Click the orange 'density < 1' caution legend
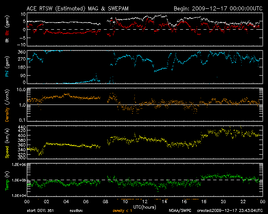 tap(122, 211)
